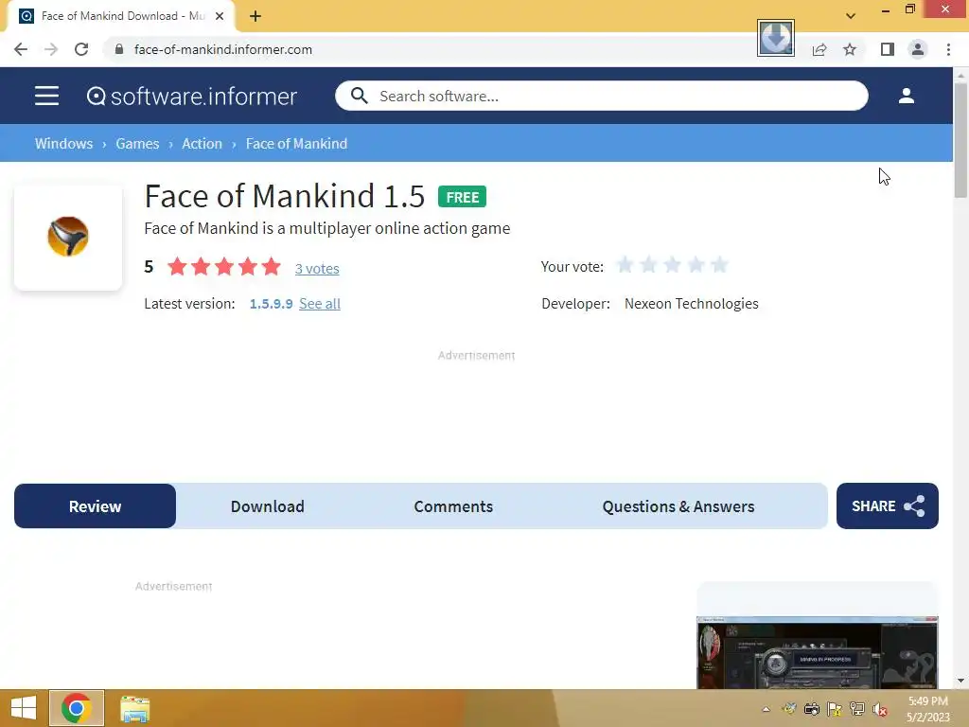This screenshot has width=969, height=727.
Task: Open a new browser tab
Action: [x=255, y=16]
